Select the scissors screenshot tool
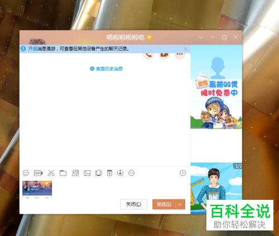The height and width of the screenshot is (236, 279). point(51,173)
